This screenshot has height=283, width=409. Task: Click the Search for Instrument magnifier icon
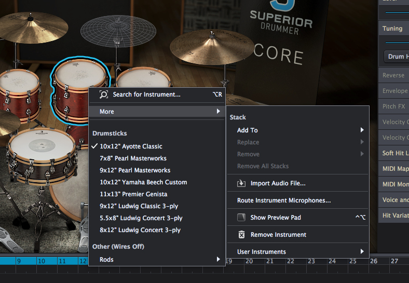click(x=104, y=95)
